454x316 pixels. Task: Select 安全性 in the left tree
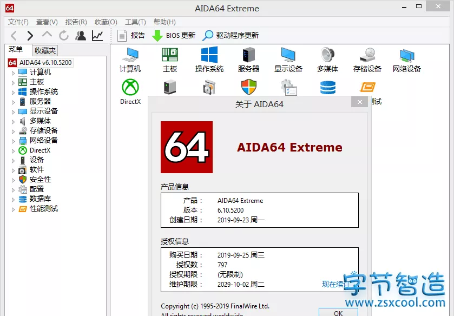(40, 180)
